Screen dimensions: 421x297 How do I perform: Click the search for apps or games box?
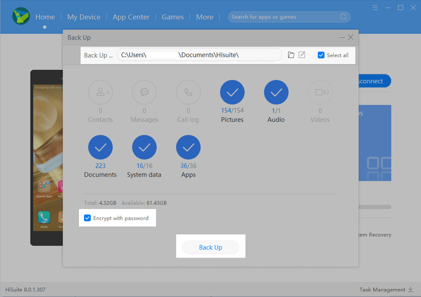(x=285, y=17)
